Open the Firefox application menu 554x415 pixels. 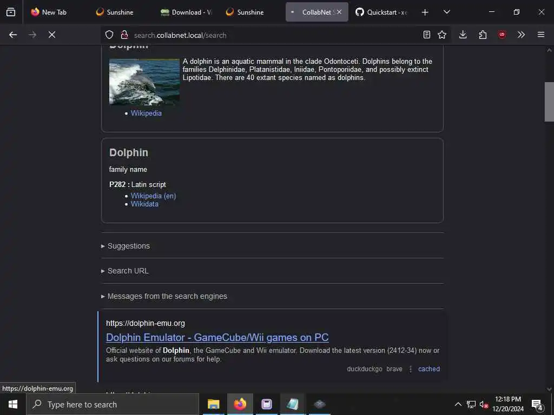point(541,35)
